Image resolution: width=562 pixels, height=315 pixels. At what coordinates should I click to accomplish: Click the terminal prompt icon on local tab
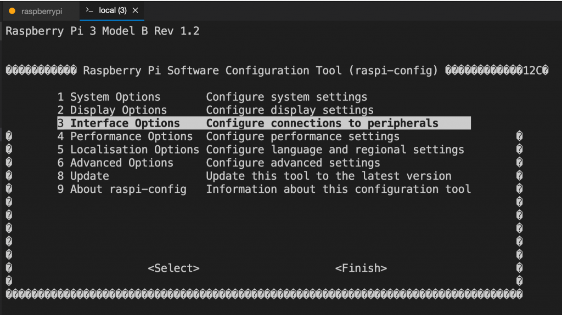(89, 10)
